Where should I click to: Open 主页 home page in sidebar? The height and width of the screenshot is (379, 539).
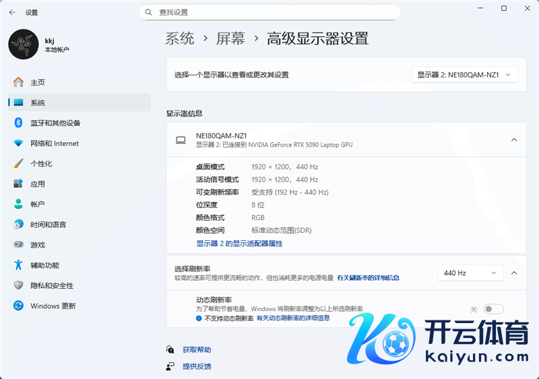pos(38,82)
